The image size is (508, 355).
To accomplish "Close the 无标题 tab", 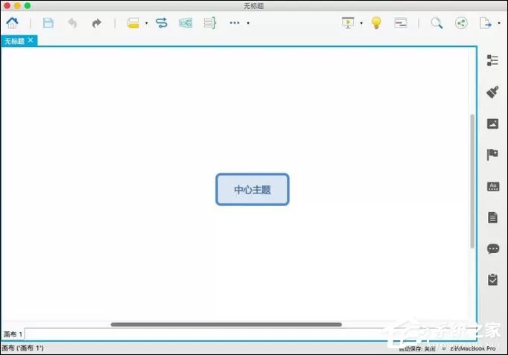I will pyautogui.click(x=31, y=40).
